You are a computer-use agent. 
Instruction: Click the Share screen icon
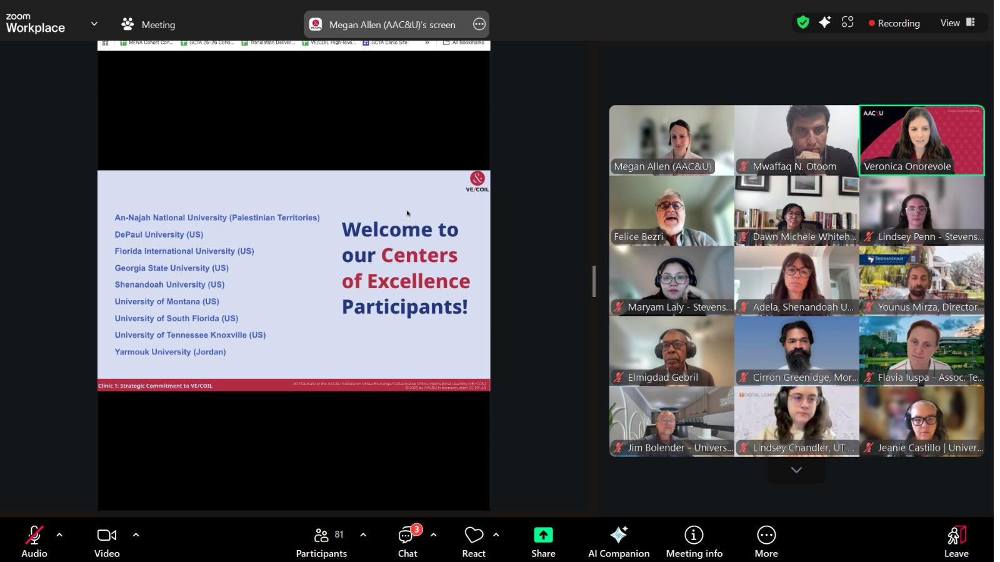click(x=542, y=535)
